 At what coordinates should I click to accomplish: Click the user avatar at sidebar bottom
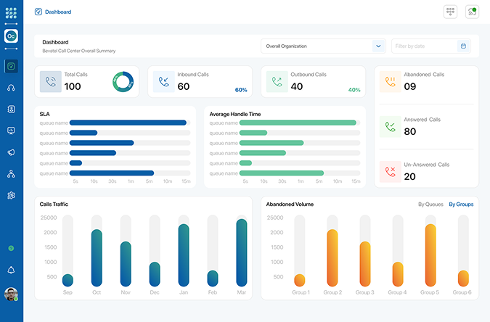coord(11,294)
